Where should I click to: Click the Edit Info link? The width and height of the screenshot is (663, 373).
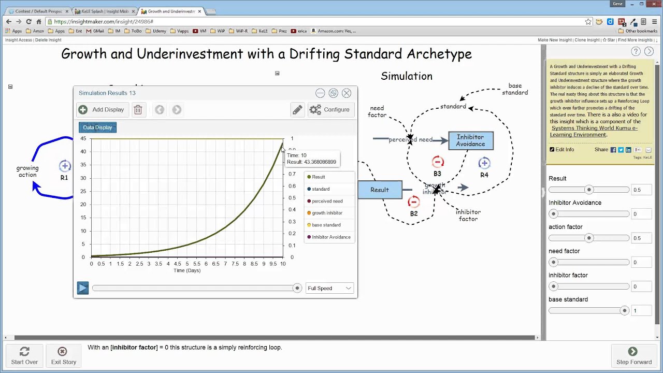(562, 150)
